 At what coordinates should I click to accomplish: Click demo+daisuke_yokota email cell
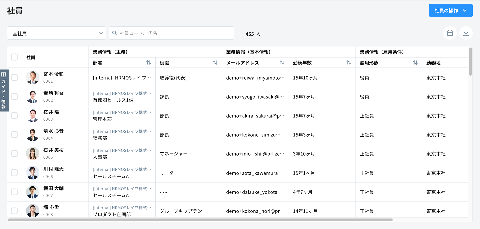click(255, 192)
